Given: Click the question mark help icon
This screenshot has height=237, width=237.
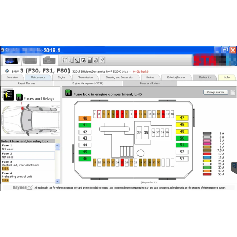Looking at the screenshot, I should tap(102, 60).
